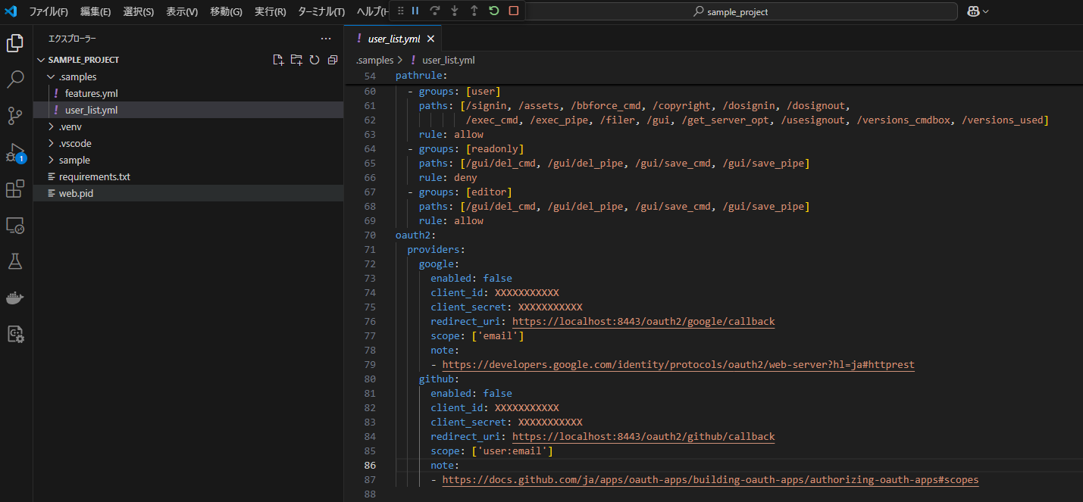Image resolution: width=1083 pixels, height=502 pixels.
Task: Open the Extensions view
Action: [x=15, y=189]
